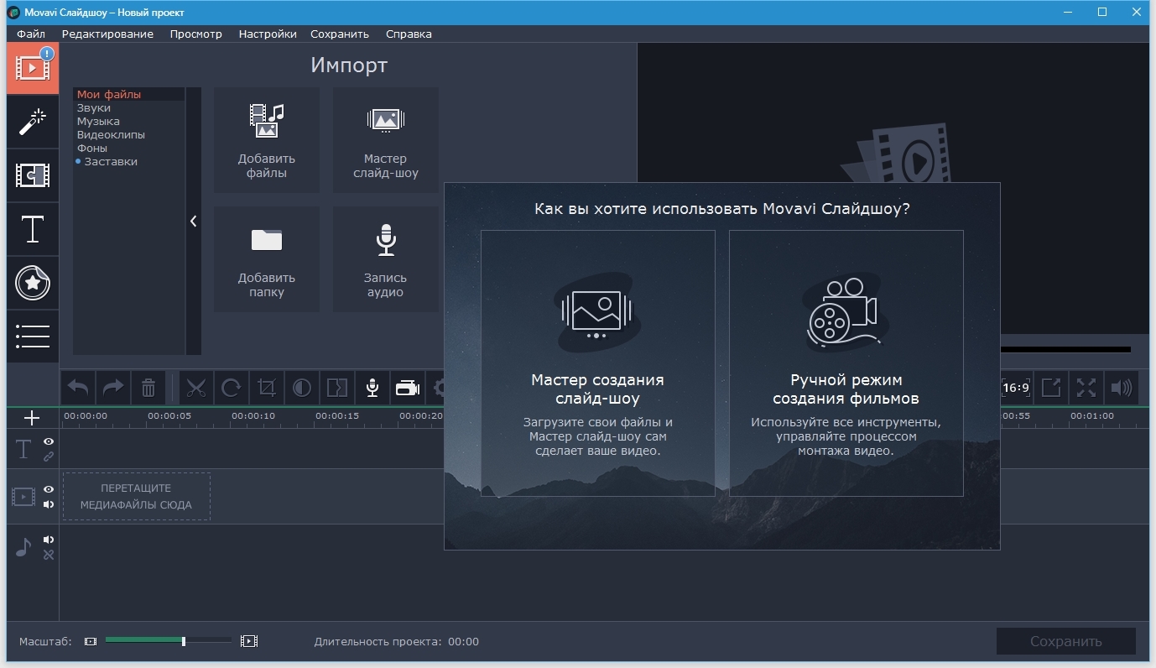
Task: Open the Настройки menu
Action: (268, 34)
